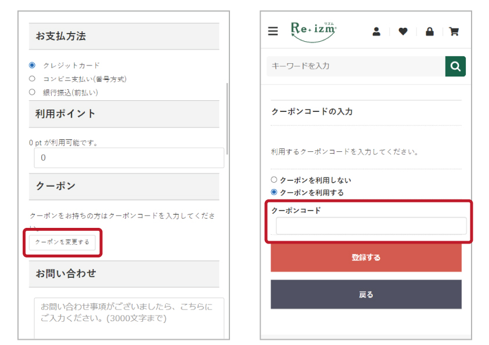
Task: Click the Re-izm logo
Action: (x=313, y=31)
